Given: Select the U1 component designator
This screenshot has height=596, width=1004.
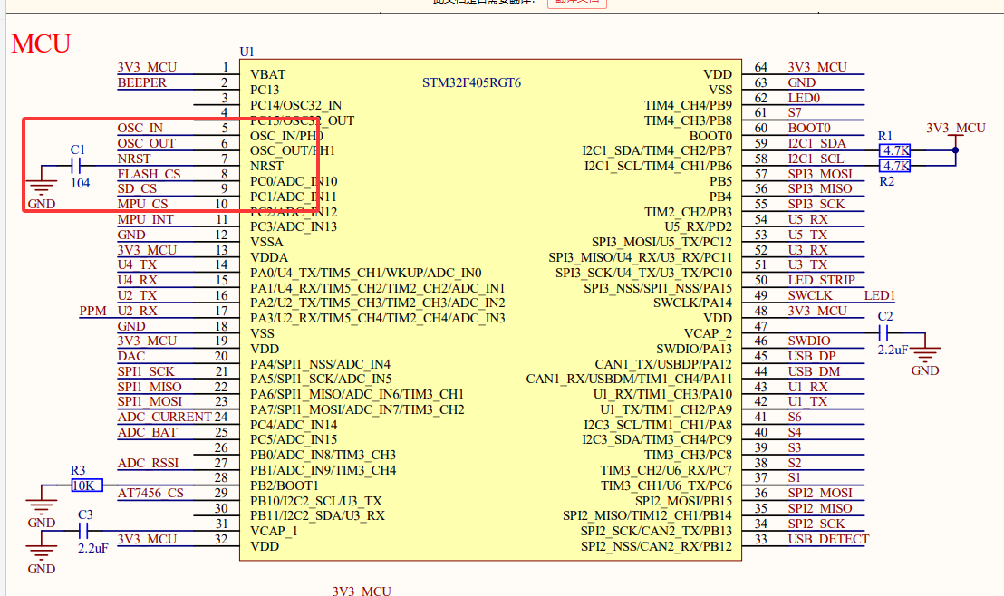Looking at the screenshot, I should [246, 52].
